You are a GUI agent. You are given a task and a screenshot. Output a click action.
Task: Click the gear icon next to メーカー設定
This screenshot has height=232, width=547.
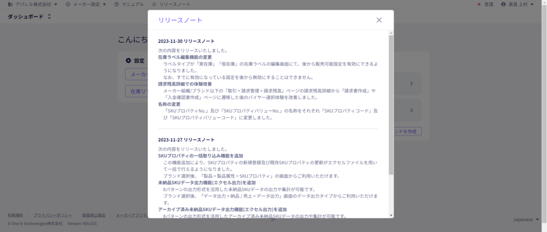[x=68, y=4]
